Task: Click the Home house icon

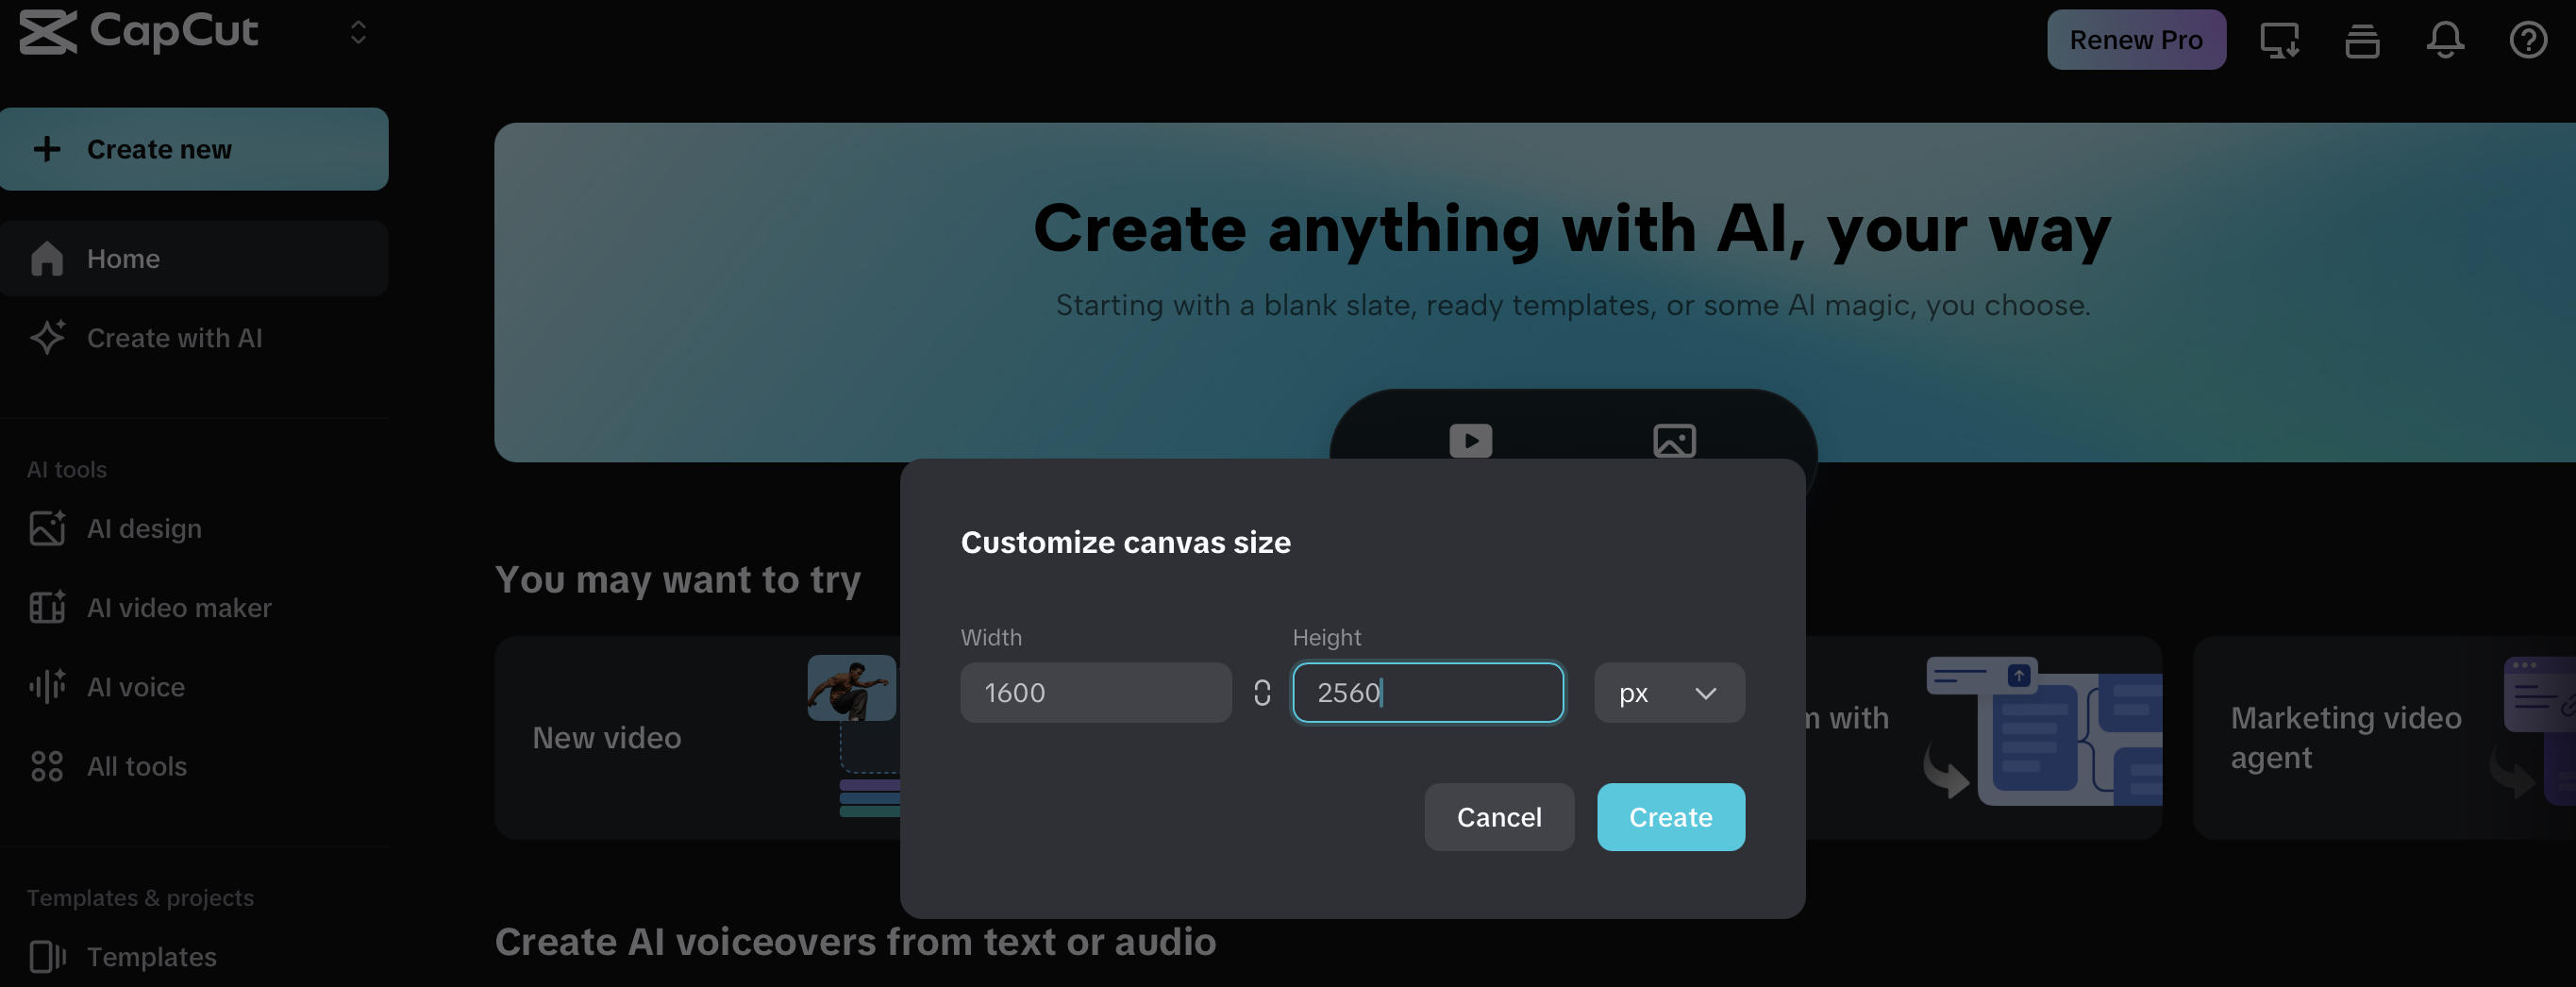Action: click(x=47, y=258)
